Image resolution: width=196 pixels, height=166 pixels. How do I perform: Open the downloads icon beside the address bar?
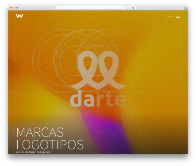pos(133,8)
